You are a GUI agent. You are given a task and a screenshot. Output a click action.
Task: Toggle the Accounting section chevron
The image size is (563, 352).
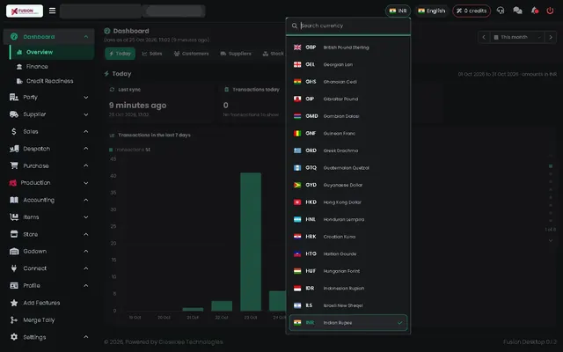pyautogui.click(x=86, y=200)
